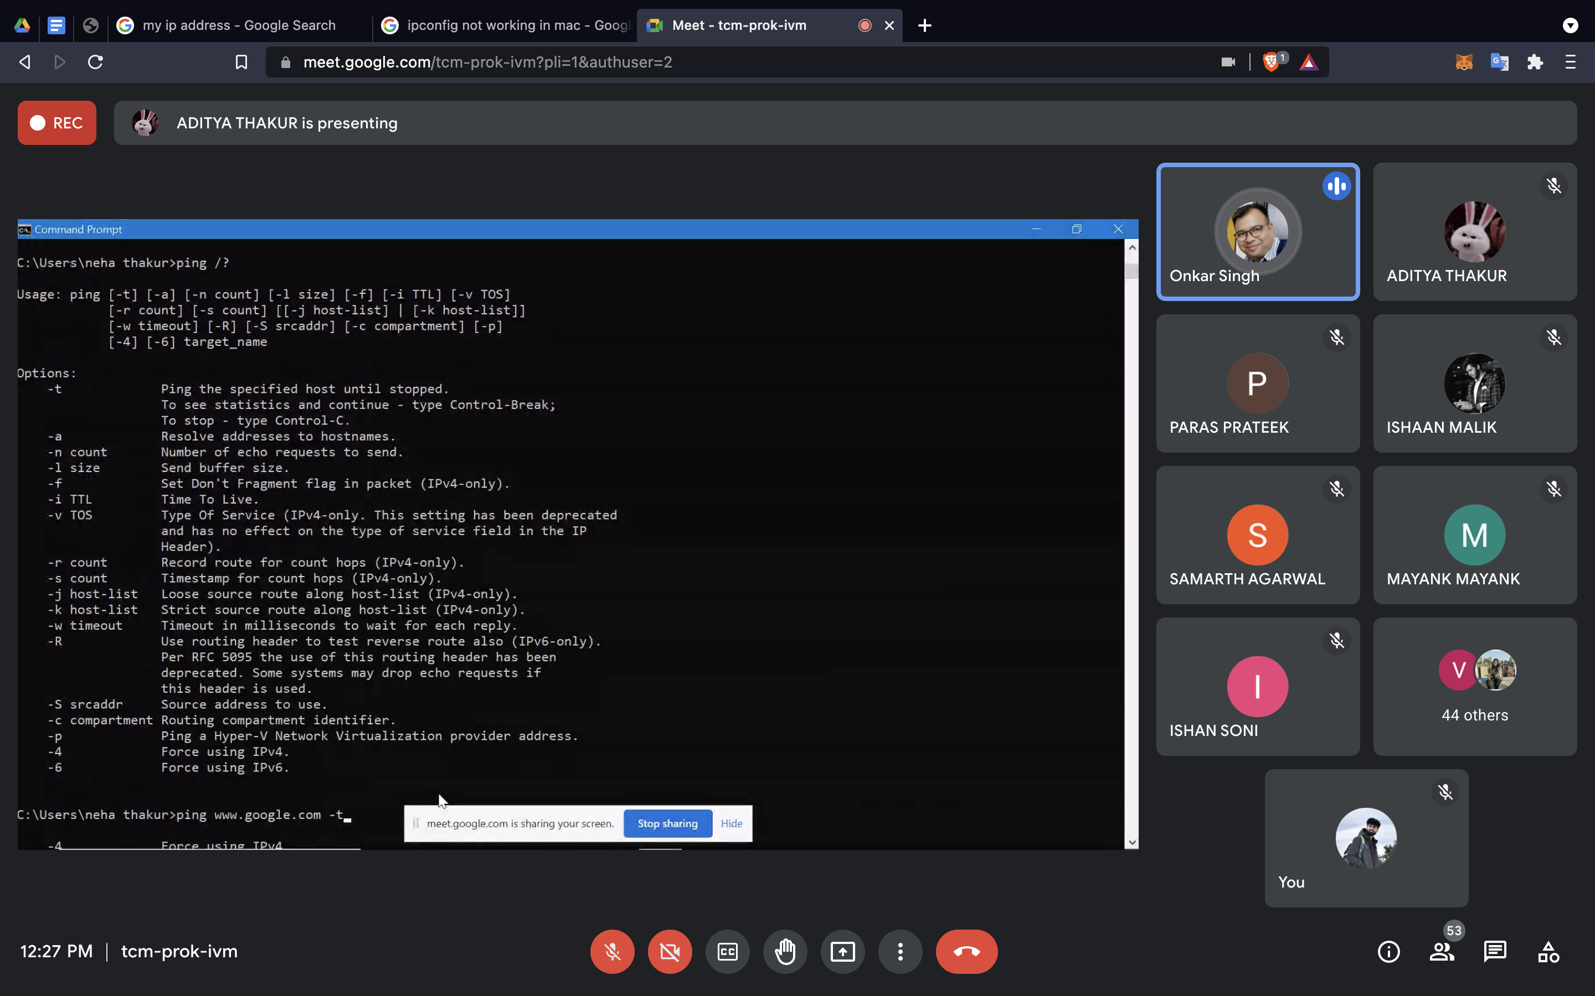Click the Hide link
1595x996 pixels.
coord(731,823)
